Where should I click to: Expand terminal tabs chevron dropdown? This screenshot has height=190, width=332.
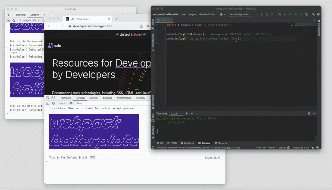[192, 113]
